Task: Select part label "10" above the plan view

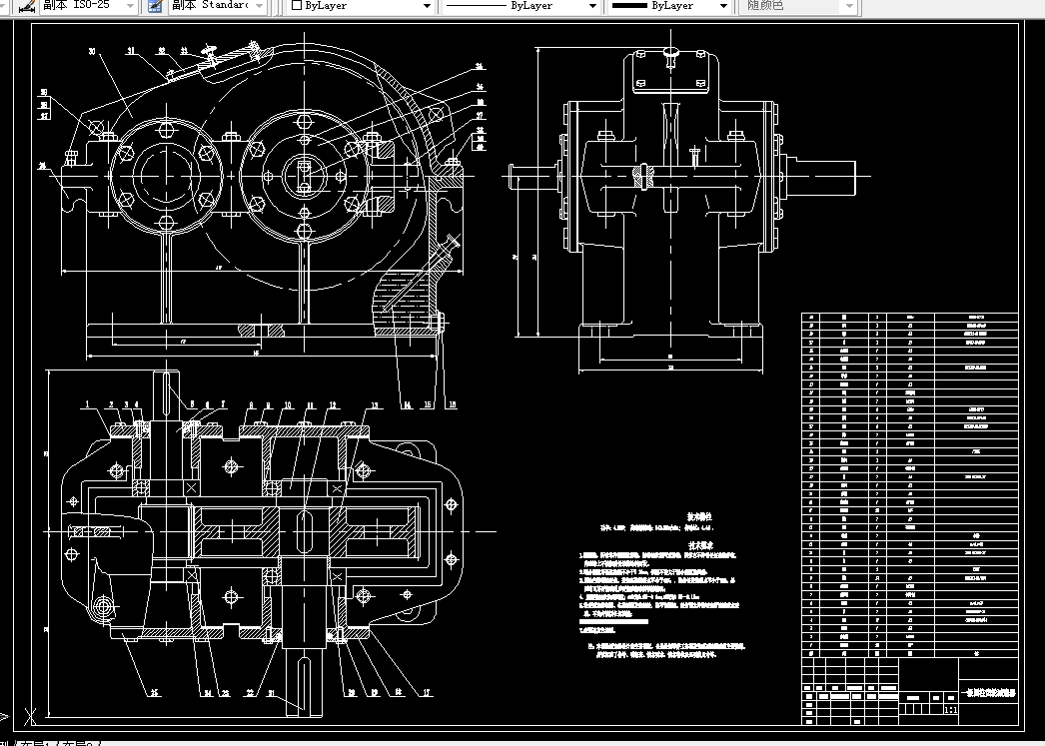Action: click(288, 405)
